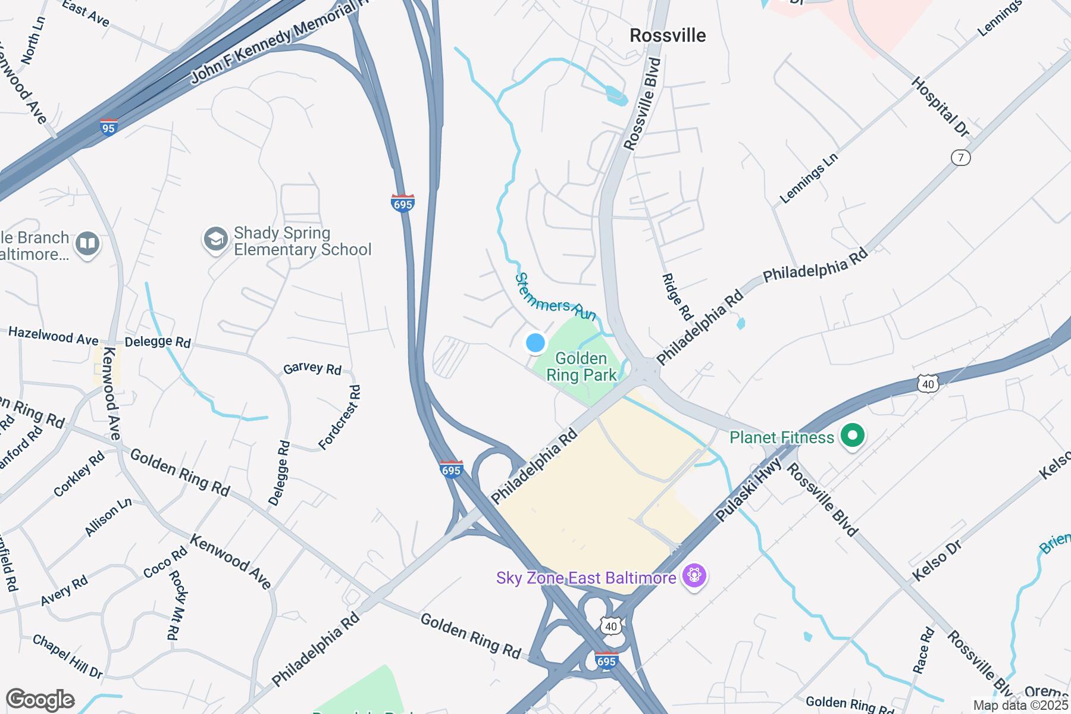Open the Google logo link
This screenshot has width=1071, height=714.
tap(40, 700)
